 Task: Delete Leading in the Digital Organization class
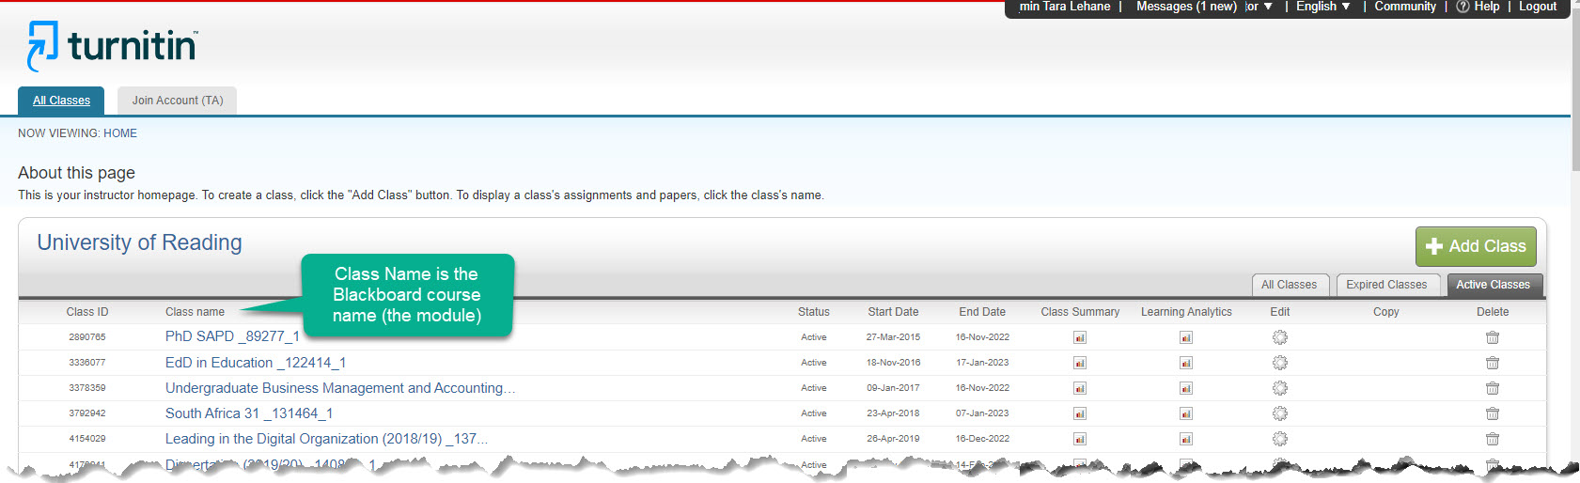click(1493, 439)
